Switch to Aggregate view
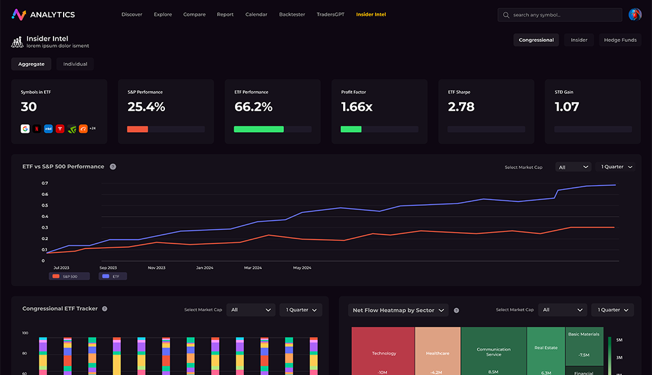 click(x=31, y=64)
